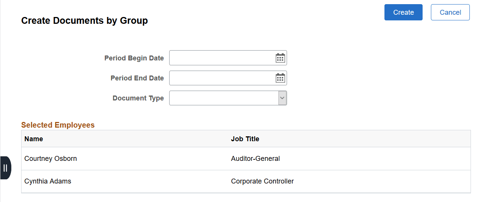Click the Create Documents by Group title
The width and height of the screenshot is (480, 202).
pyautogui.click(x=85, y=21)
